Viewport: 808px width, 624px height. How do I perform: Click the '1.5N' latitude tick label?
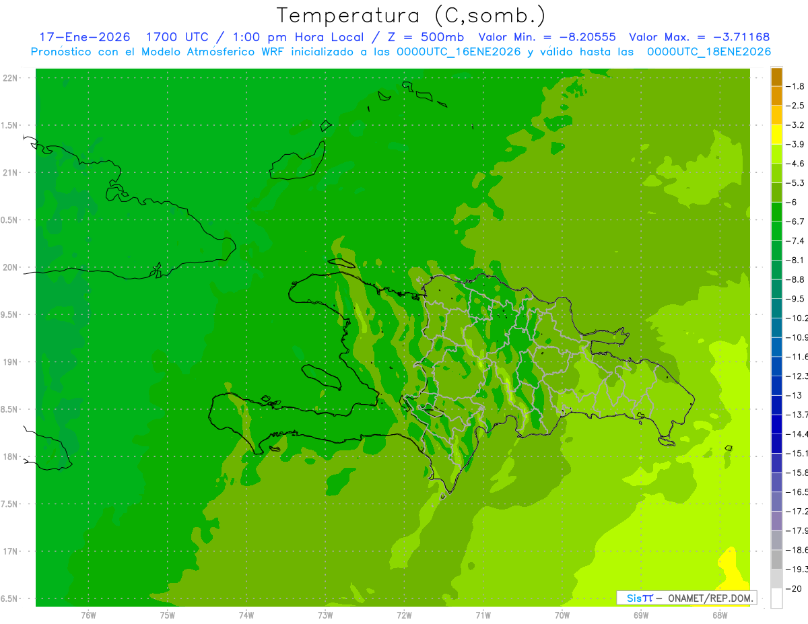coord(9,125)
